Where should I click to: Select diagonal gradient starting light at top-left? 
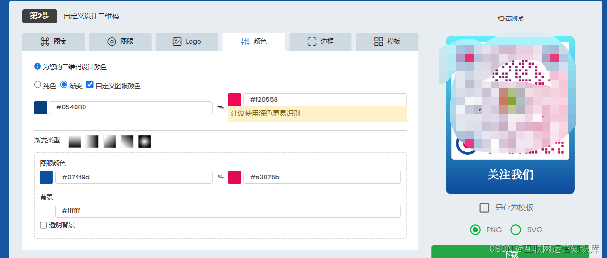click(x=110, y=141)
